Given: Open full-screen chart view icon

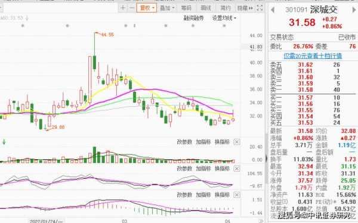Looking at the screenshot, I should 260,8.
